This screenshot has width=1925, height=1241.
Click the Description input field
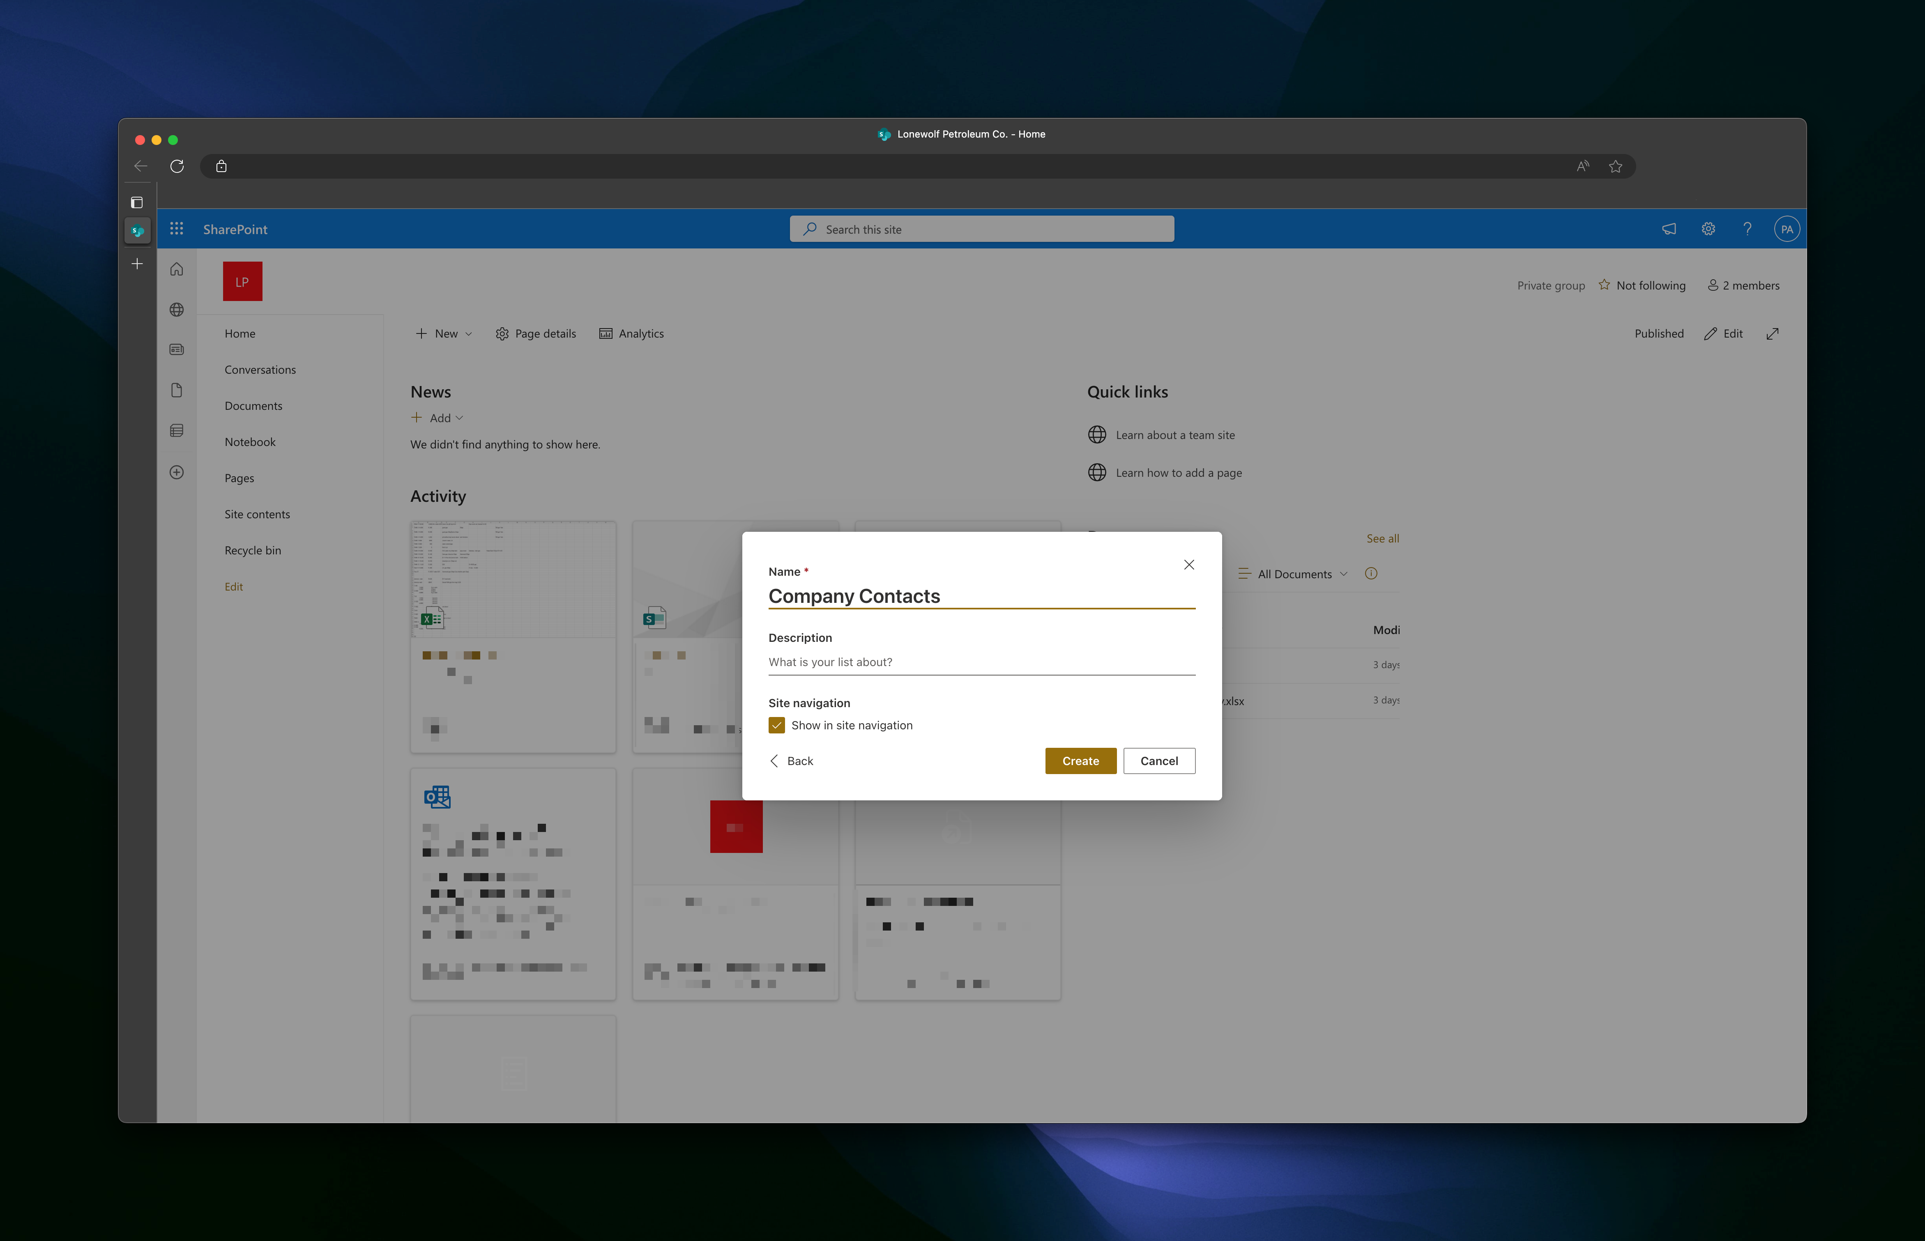click(981, 662)
